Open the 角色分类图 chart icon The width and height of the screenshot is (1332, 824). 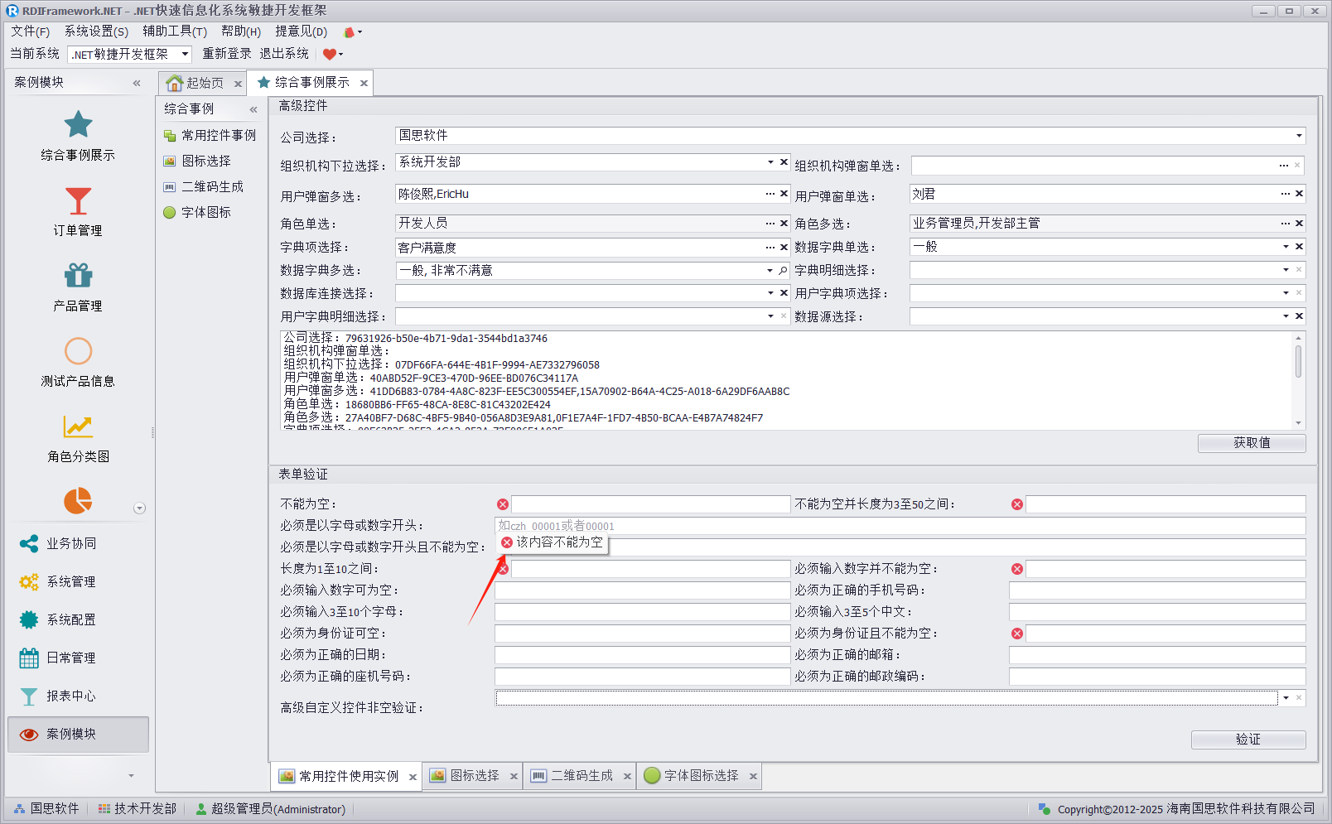click(x=78, y=426)
